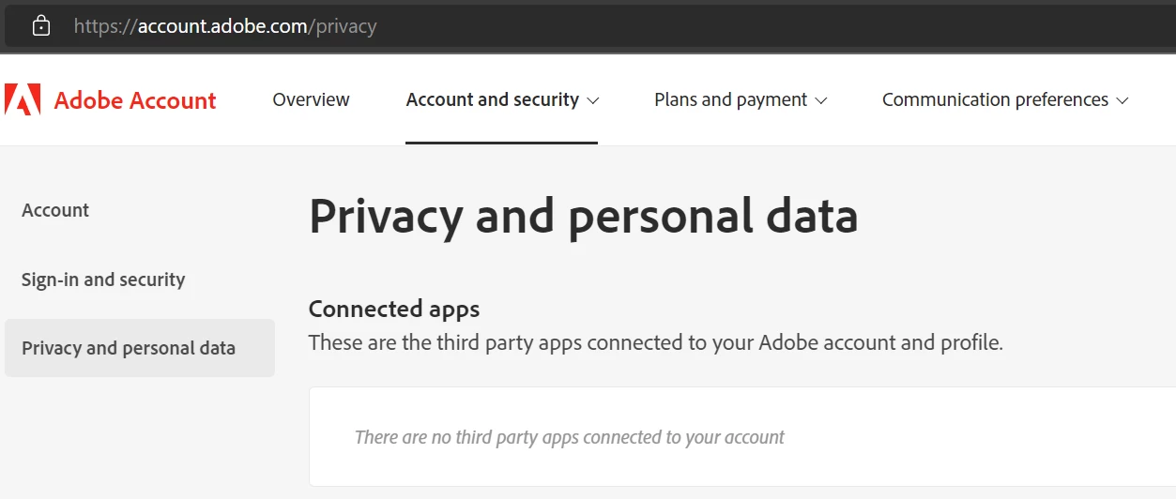Open the Plans and payment menu
The height and width of the screenshot is (499, 1176).
pos(730,99)
